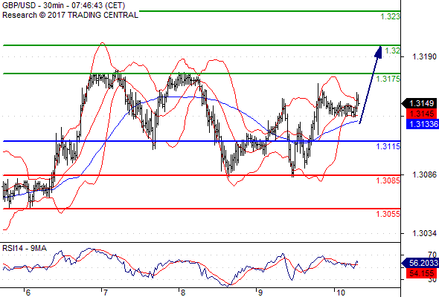Screen dimensions: 439x297
Task: Click the green 1.3175 resistance label
Action: tap(388, 79)
